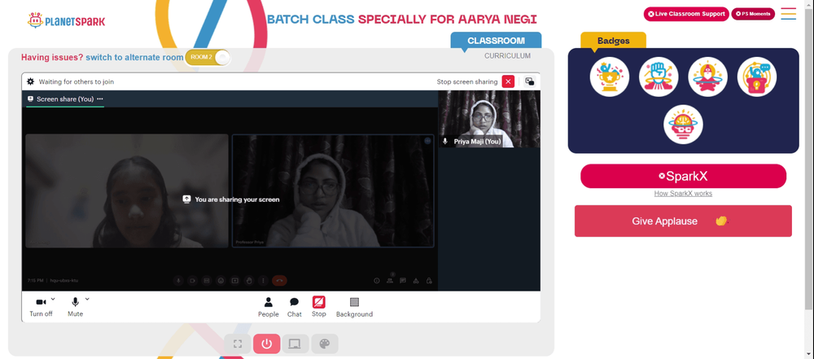Click the Stop screen share icon
This screenshot has width=814, height=359.
[x=319, y=302]
